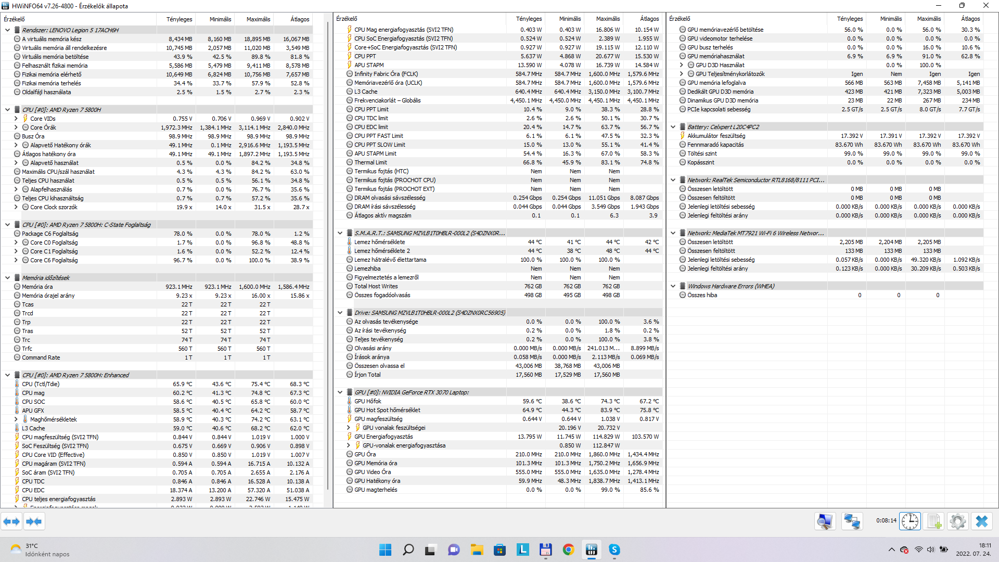The image size is (999, 562).
Task: Select the GPU Hot Spot hőmérséklet row
Action: tap(498, 410)
